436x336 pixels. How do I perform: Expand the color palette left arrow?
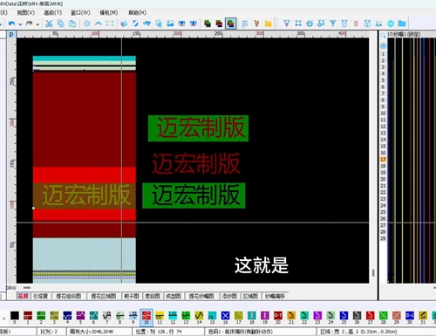pos(3,319)
